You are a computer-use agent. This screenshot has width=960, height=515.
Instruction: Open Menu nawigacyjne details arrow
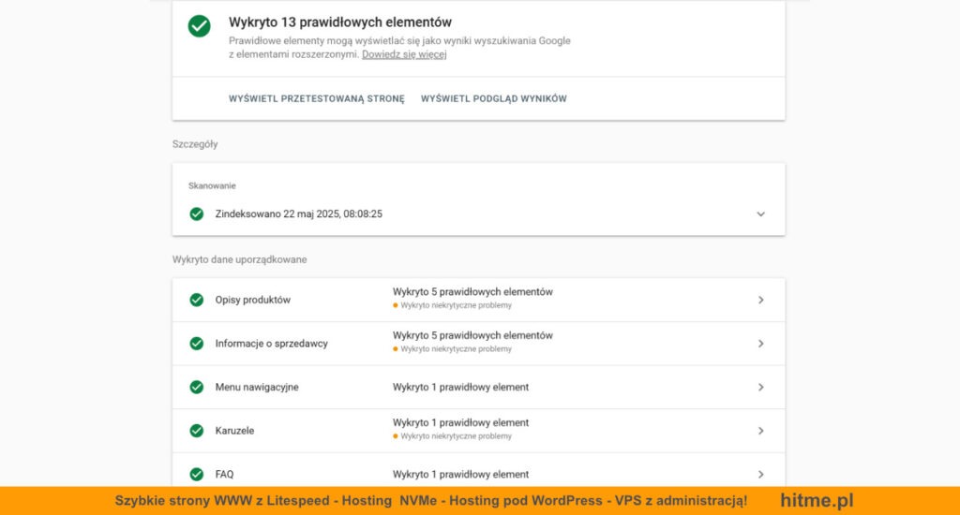click(x=760, y=387)
